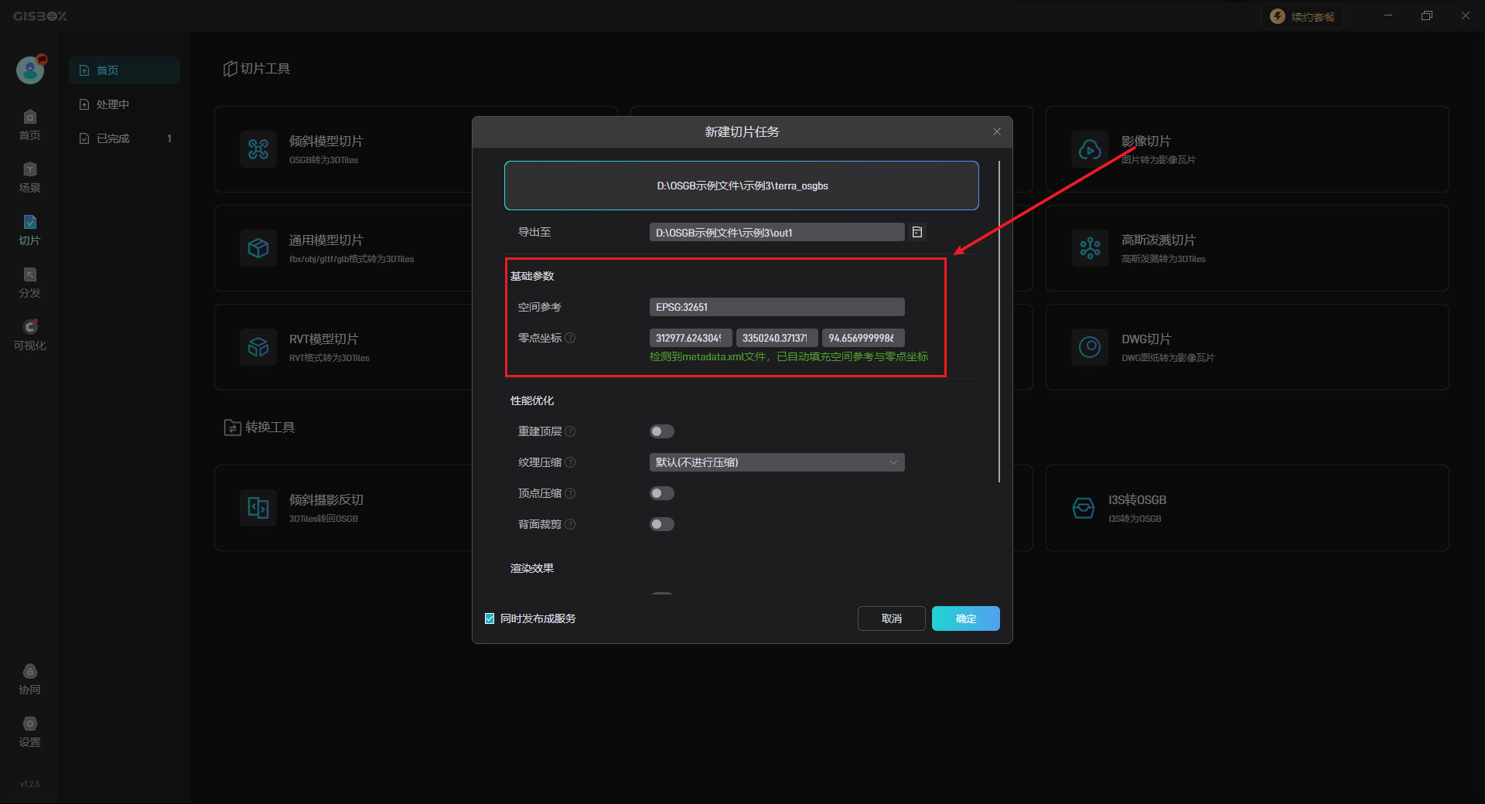Click the 空间参考 EPSG:32651 field
Screen dimensions: 1485x804
click(x=777, y=307)
